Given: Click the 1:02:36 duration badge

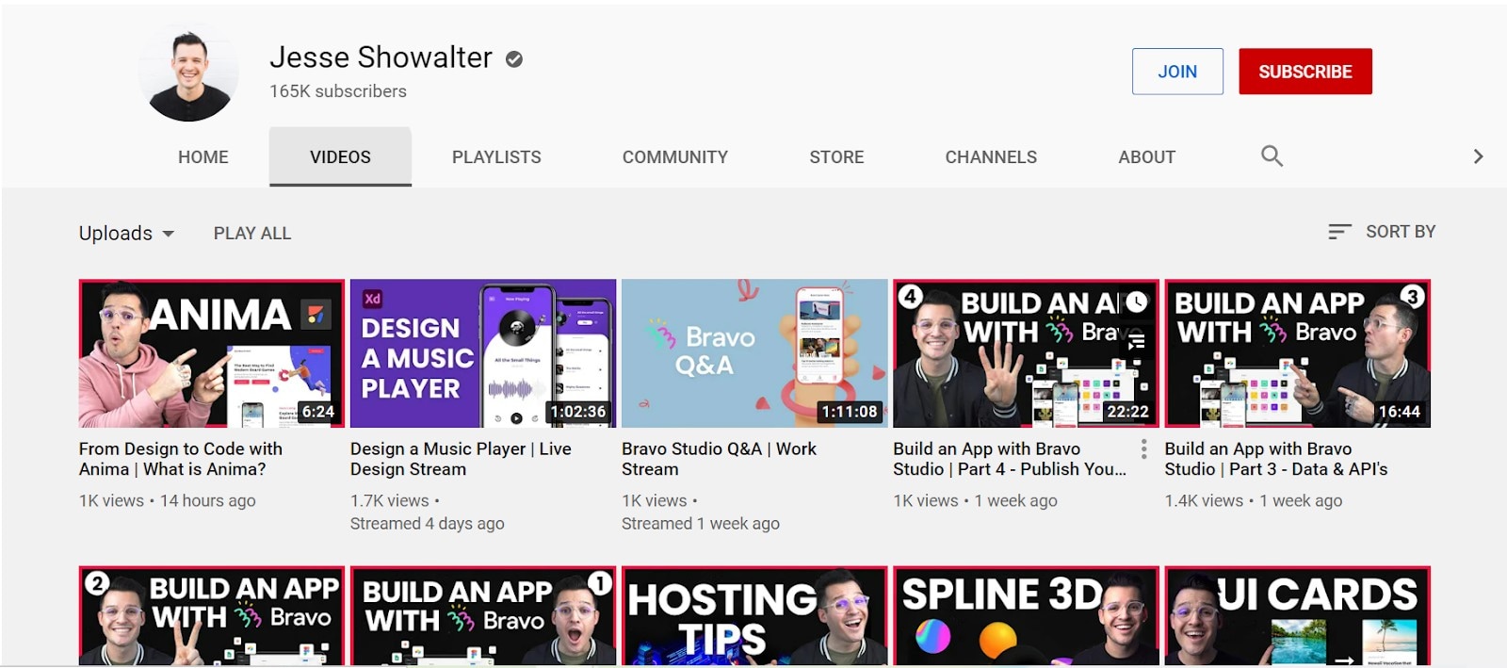Looking at the screenshot, I should (x=578, y=412).
